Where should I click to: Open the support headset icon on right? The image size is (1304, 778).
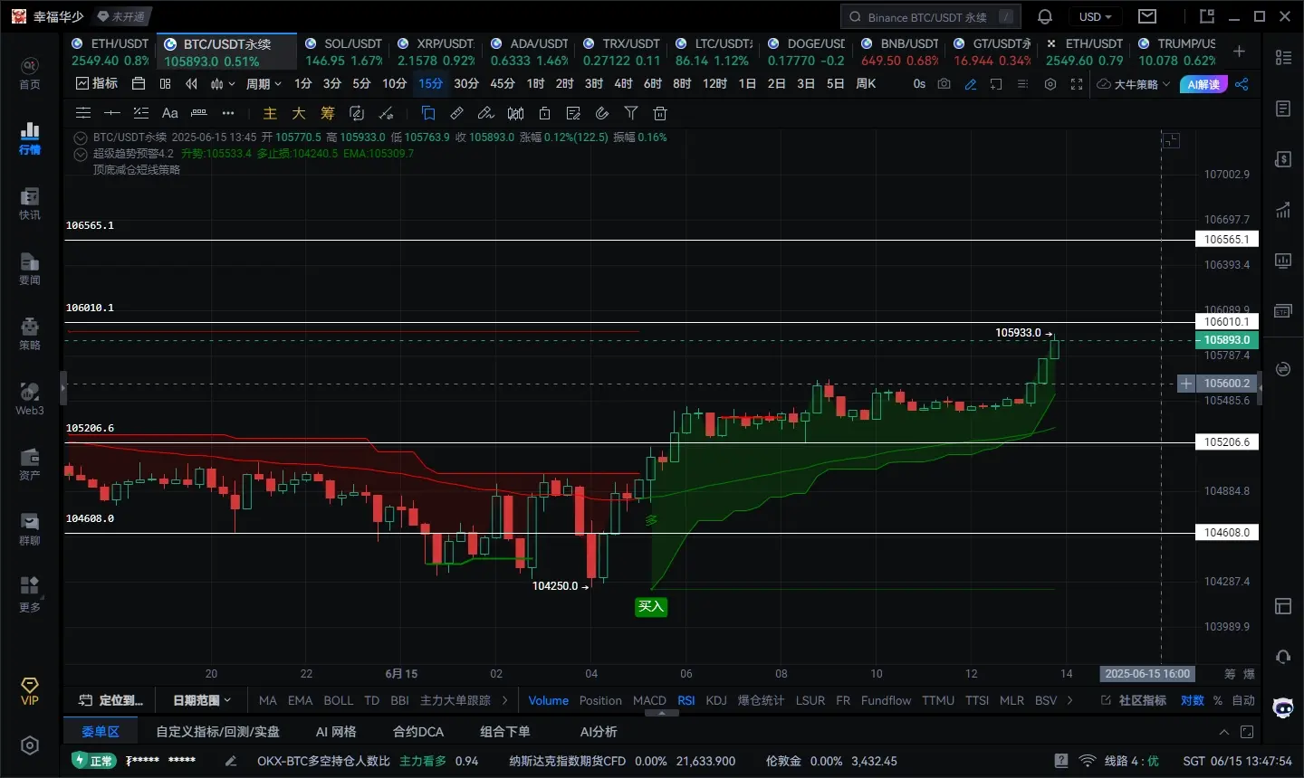[x=1283, y=657]
